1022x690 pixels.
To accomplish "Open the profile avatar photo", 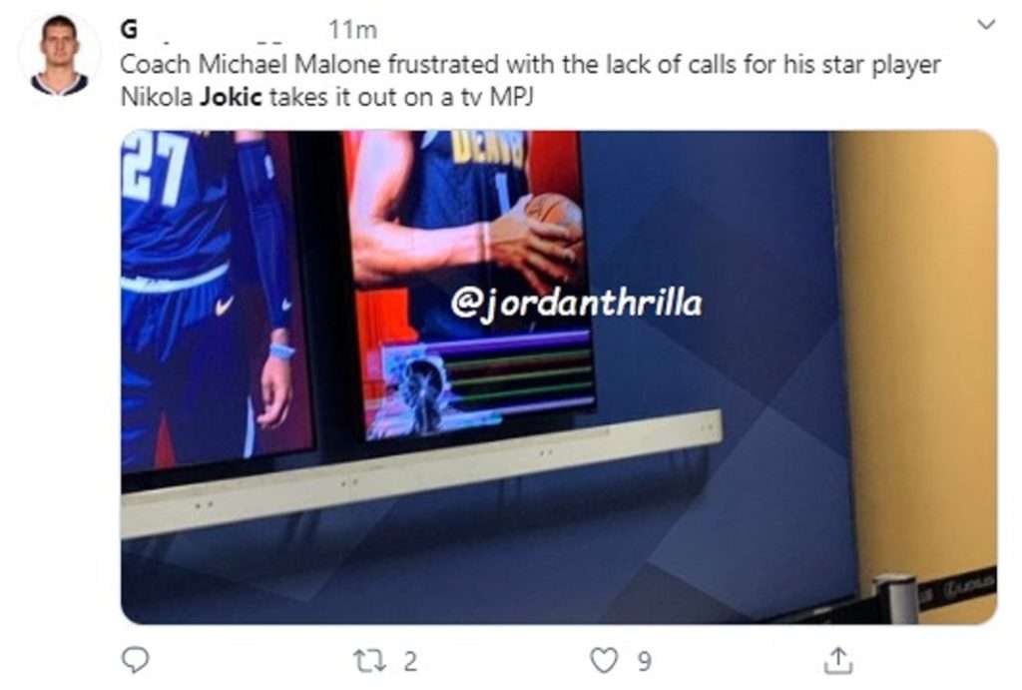I will [59, 56].
